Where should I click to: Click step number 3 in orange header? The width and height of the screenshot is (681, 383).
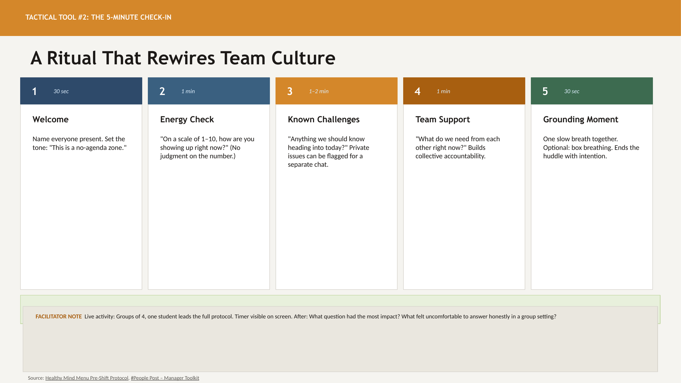coord(290,91)
